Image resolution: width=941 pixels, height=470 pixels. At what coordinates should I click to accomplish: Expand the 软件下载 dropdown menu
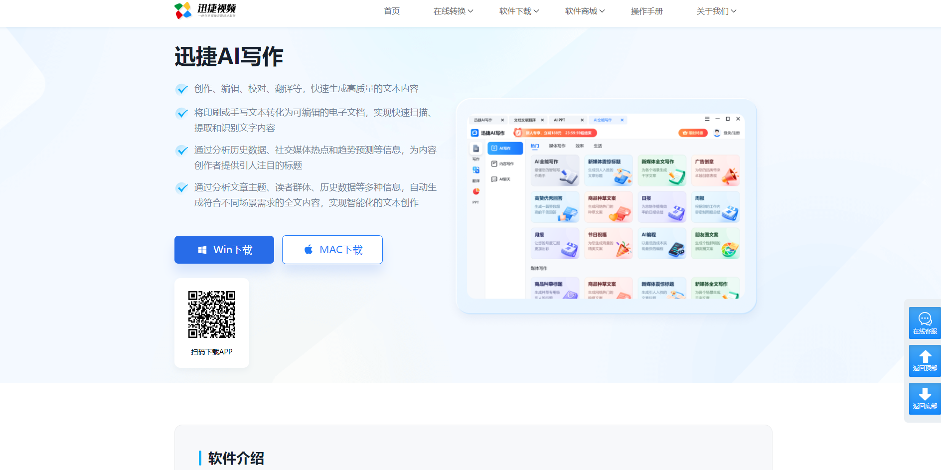[x=518, y=11]
